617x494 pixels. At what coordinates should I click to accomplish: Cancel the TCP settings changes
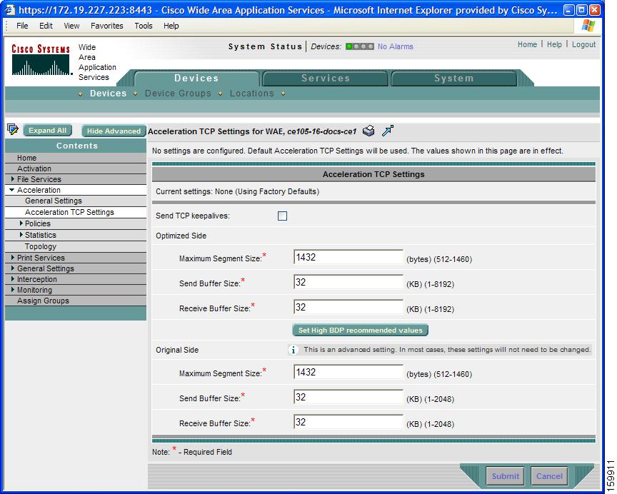549,476
